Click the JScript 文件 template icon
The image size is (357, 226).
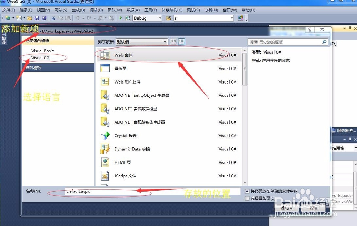point(105,176)
